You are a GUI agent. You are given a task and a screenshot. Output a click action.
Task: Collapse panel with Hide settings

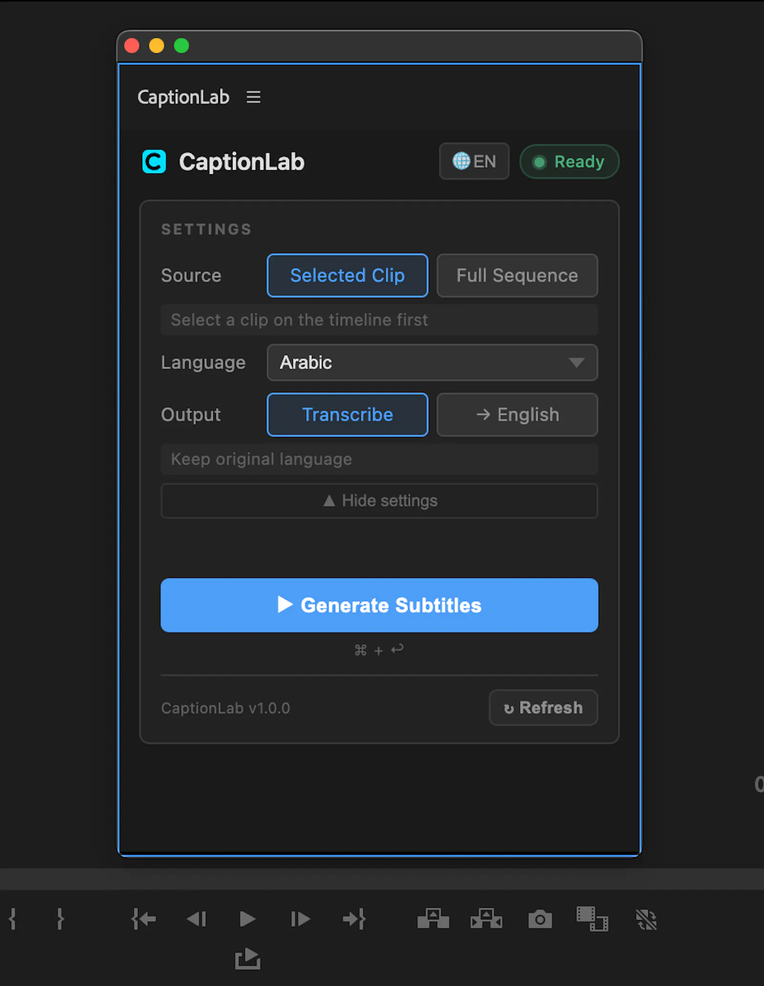pos(379,501)
